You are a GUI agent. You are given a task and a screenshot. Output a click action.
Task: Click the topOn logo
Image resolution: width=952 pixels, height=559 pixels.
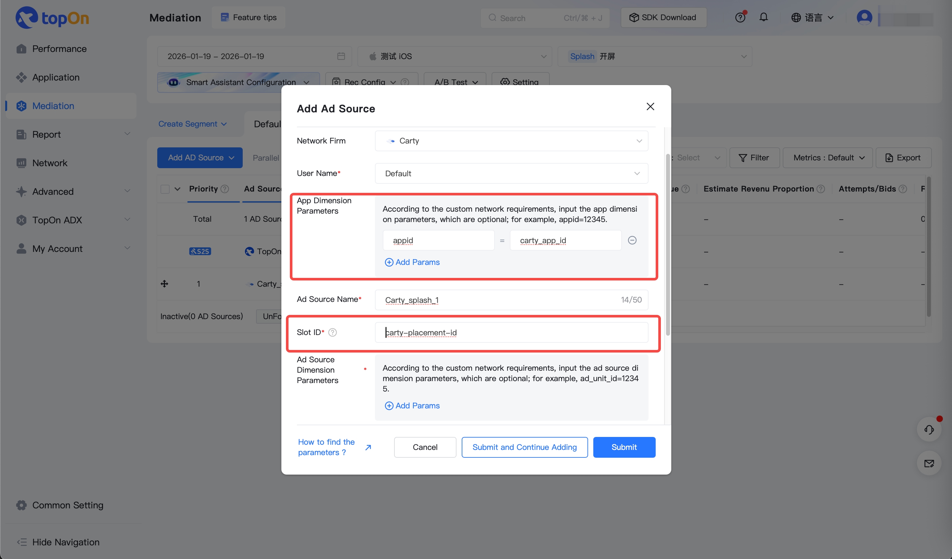point(52,17)
